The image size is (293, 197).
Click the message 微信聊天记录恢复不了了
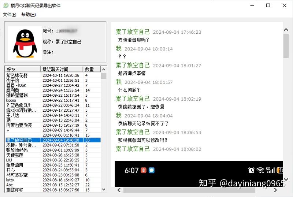tap(144, 123)
